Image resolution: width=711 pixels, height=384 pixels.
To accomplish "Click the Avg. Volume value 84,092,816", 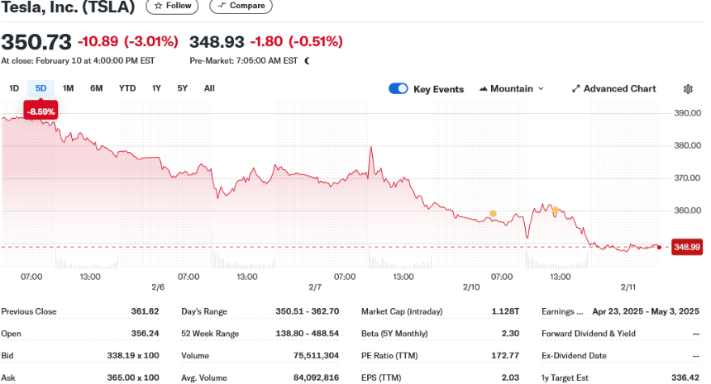I will [x=316, y=377].
